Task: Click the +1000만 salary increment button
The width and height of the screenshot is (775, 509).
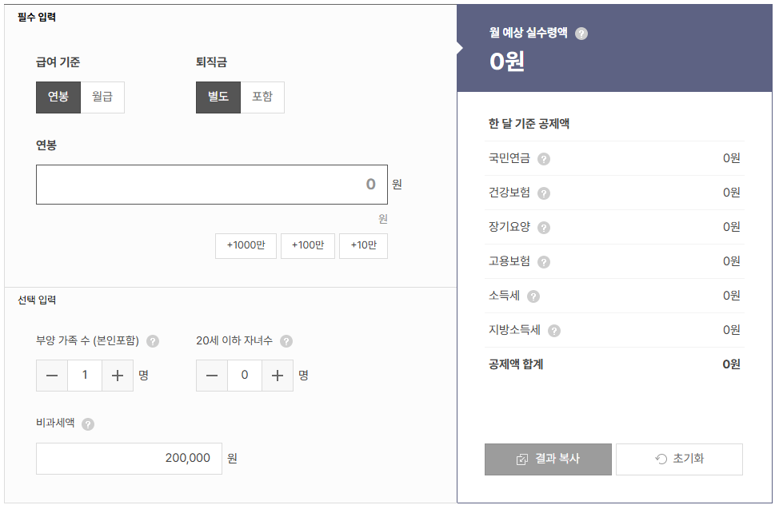Action: [245, 246]
